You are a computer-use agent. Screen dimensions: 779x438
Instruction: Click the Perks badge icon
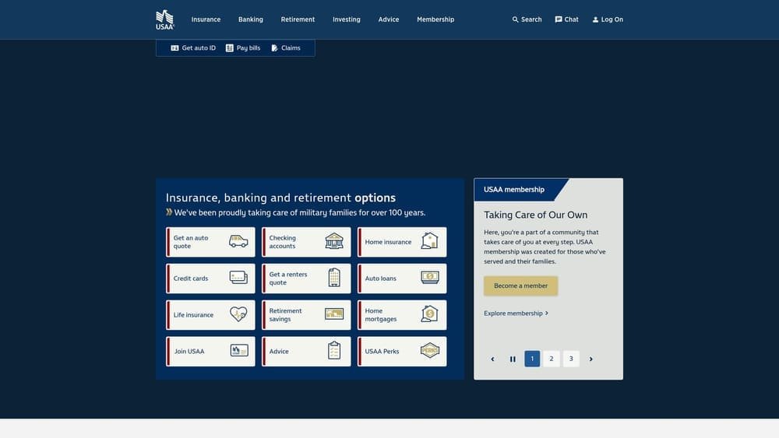tap(430, 350)
